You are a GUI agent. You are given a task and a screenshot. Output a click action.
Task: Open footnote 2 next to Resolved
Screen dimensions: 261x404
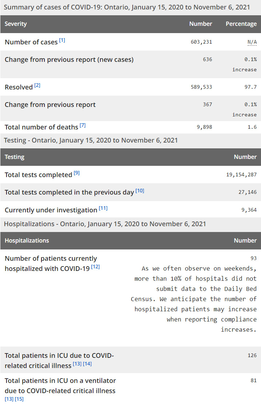click(x=37, y=85)
